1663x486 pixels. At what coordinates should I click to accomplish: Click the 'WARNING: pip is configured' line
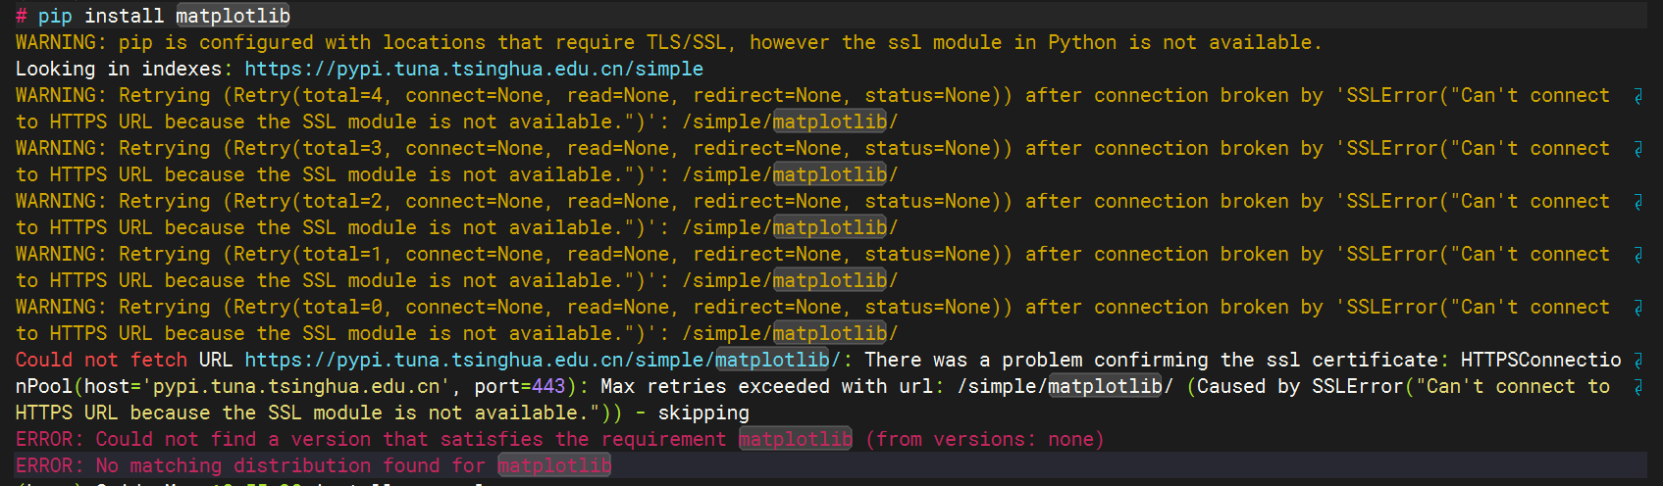click(x=669, y=43)
